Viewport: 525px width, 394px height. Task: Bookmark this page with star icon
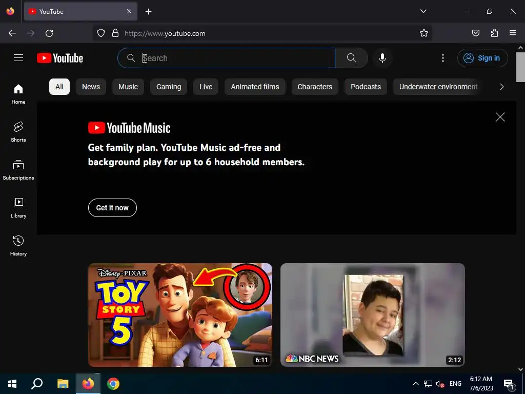(x=424, y=33)
